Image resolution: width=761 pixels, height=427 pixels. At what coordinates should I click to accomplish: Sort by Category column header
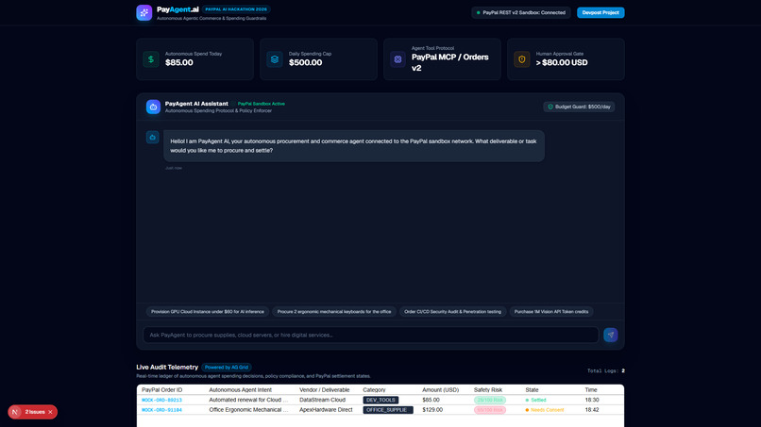(x=374, y=389)
